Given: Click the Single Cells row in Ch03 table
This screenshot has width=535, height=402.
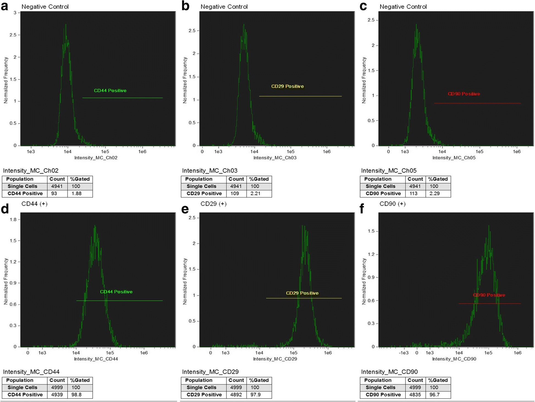Looking at the screenshot, I should point(226,186).
